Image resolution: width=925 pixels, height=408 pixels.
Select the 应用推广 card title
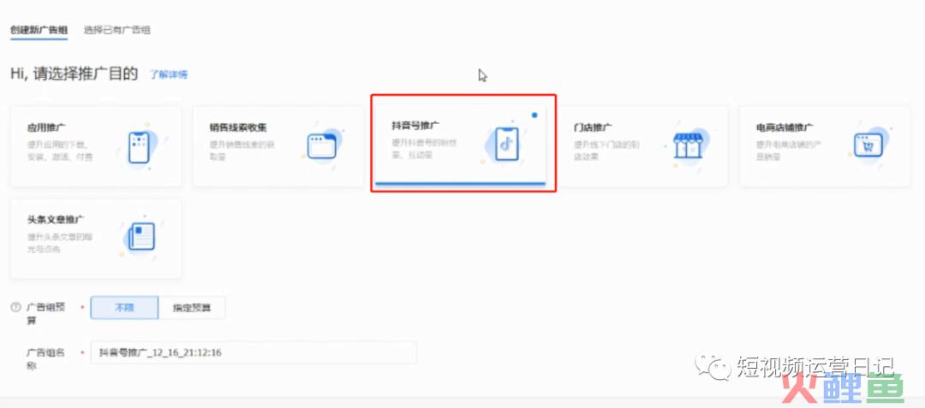tap(46, 127)
